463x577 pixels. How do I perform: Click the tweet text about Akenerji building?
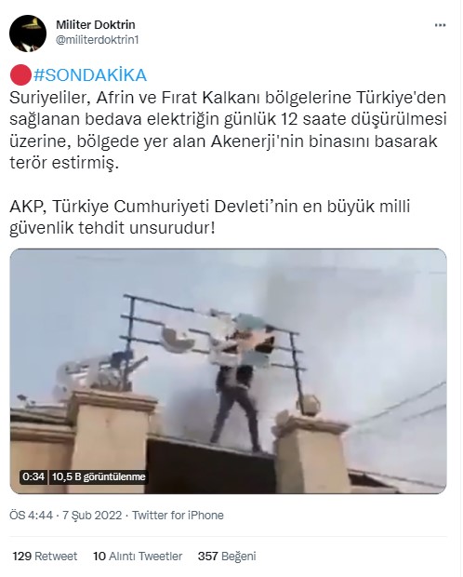pos(228,130)
